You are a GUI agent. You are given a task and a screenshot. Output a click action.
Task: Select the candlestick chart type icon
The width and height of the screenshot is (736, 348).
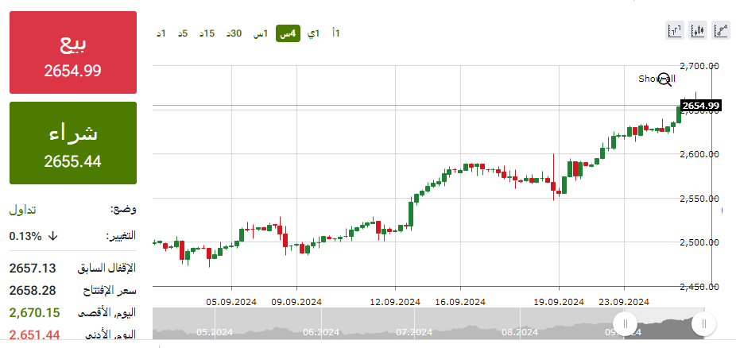click(698, 31)
